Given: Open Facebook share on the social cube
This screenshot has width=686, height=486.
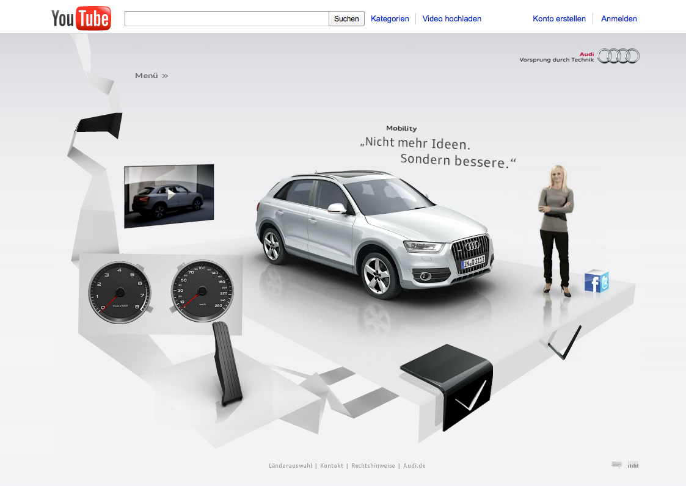Looking at the screenshot, I should coord(593,283).
